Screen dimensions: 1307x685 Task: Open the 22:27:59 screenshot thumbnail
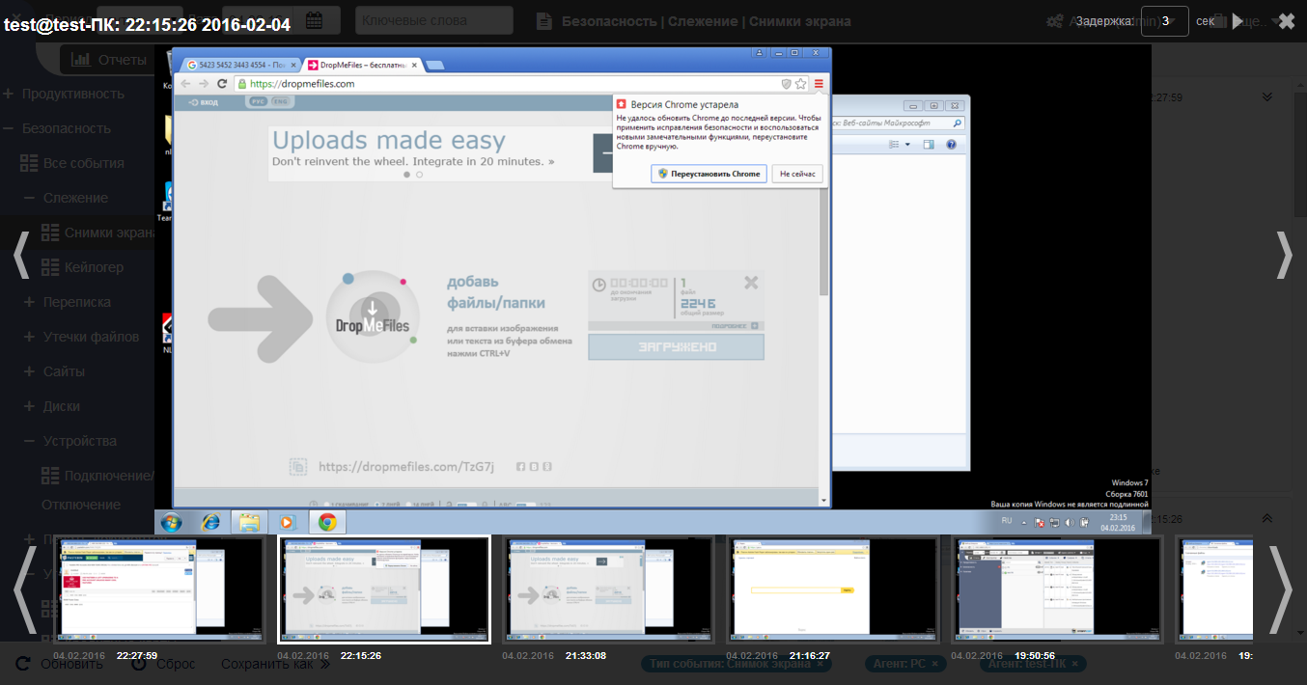pyautogui.click(x=160, y=589)
